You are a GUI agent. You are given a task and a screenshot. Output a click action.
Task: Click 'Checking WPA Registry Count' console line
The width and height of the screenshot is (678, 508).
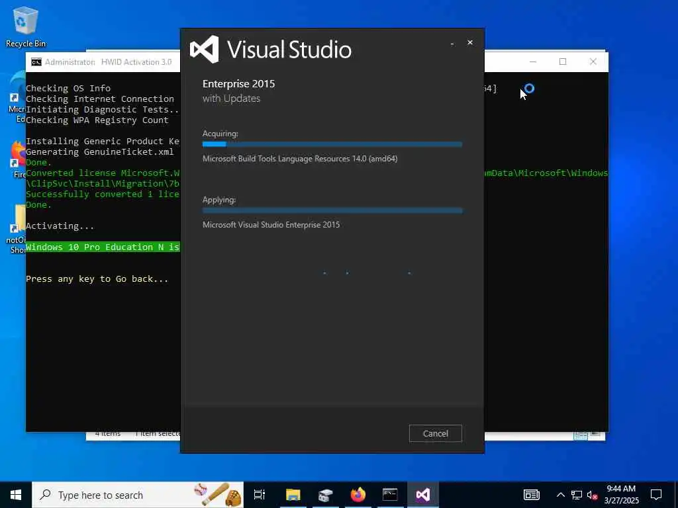coord(97,120)
